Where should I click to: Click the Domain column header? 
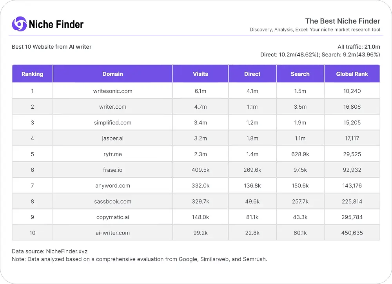[x=113, y=74]
